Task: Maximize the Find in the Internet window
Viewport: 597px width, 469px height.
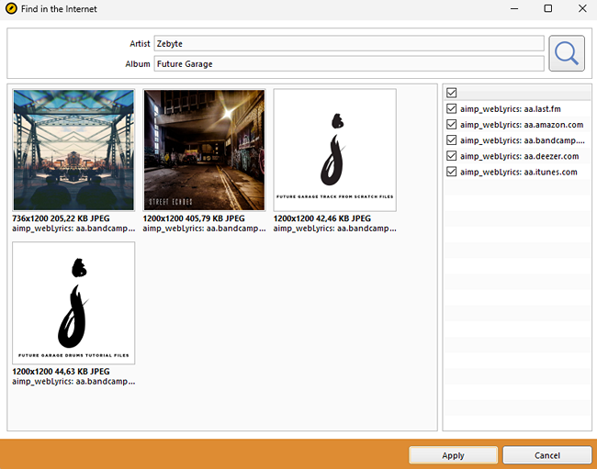Action: pyautogui.click(x=548, y=8)
